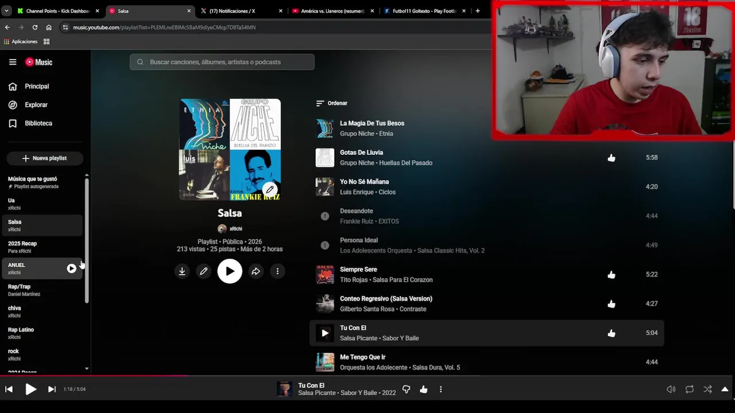735x413 pixels.
Task: Switch to Notificaciones X tab
Action: click(x=242, y=11)
